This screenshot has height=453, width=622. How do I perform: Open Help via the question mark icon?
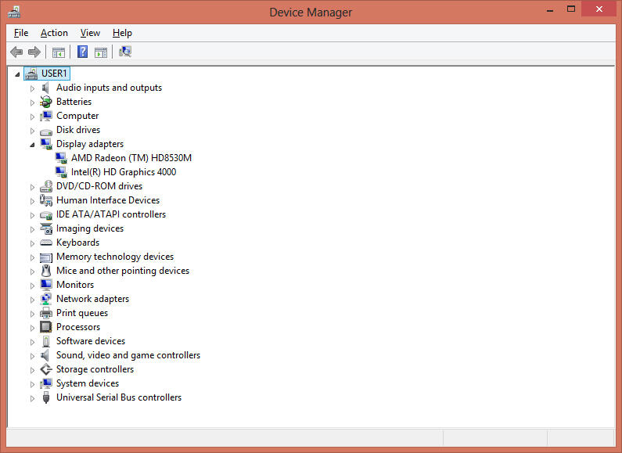(x=81, y=52)
